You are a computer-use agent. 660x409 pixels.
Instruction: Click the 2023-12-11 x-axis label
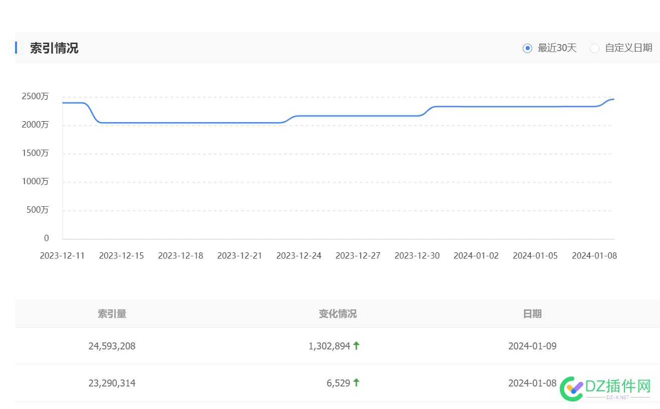(63, 255)
